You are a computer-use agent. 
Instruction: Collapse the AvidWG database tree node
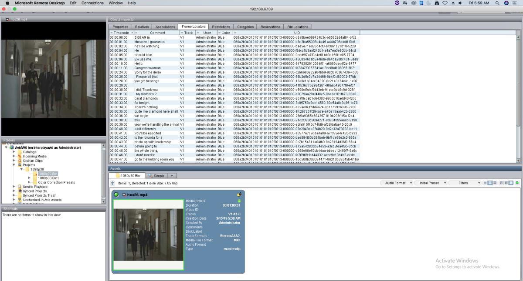[x=6, y=147]
